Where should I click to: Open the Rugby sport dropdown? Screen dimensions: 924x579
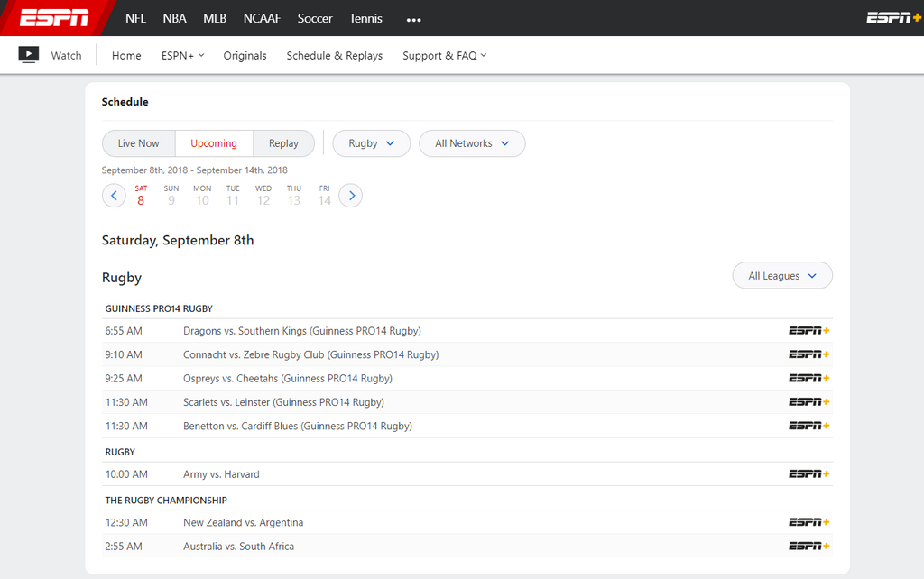[x=371, y=143]
